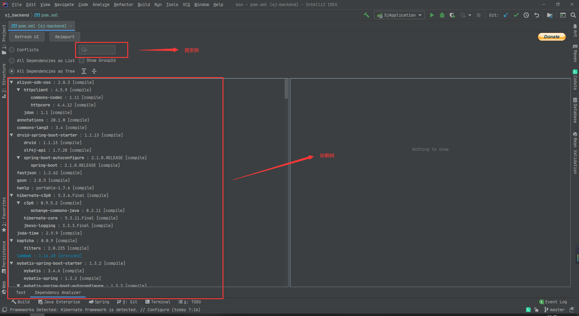Click the Reimport button
579x316 pixels.
pos(65,37)
